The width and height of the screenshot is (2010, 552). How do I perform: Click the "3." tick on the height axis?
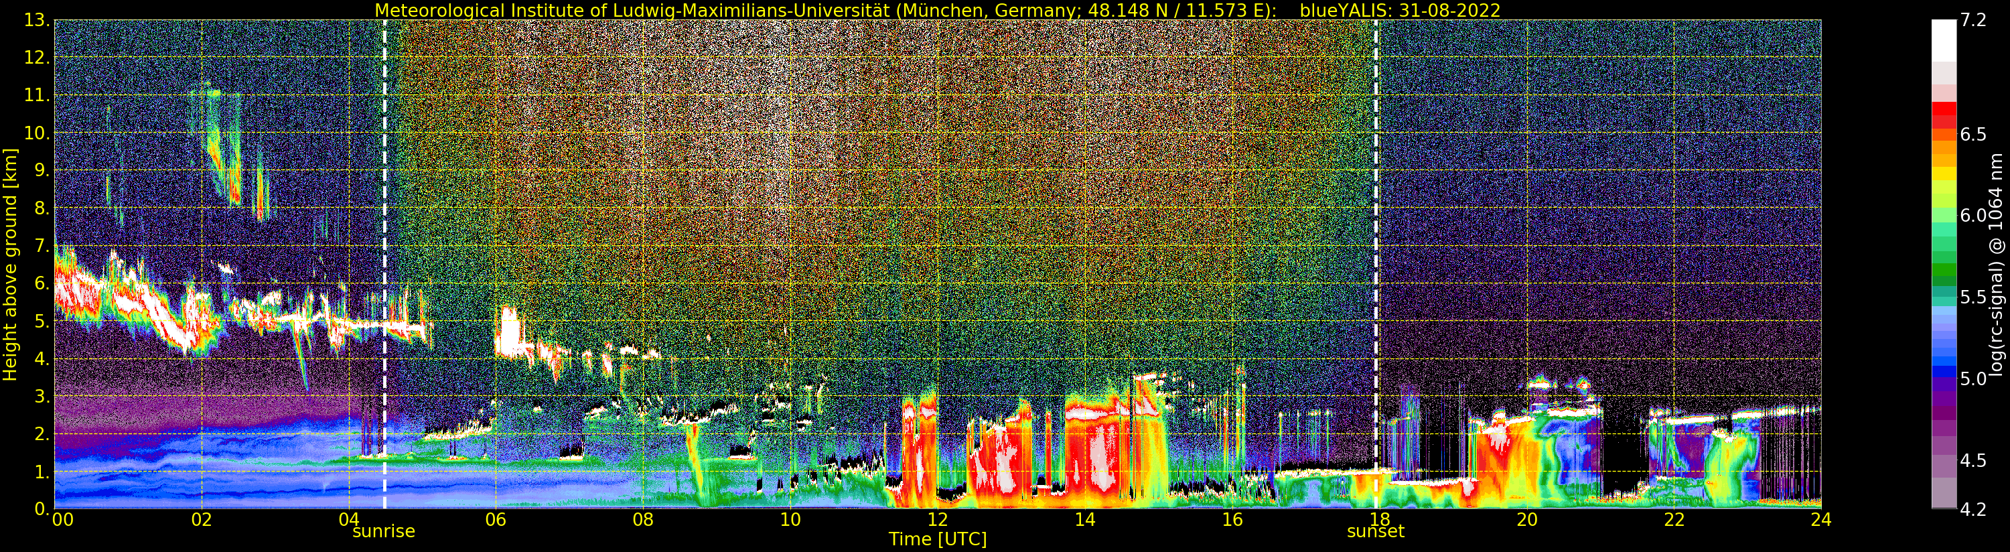(42, 396)
